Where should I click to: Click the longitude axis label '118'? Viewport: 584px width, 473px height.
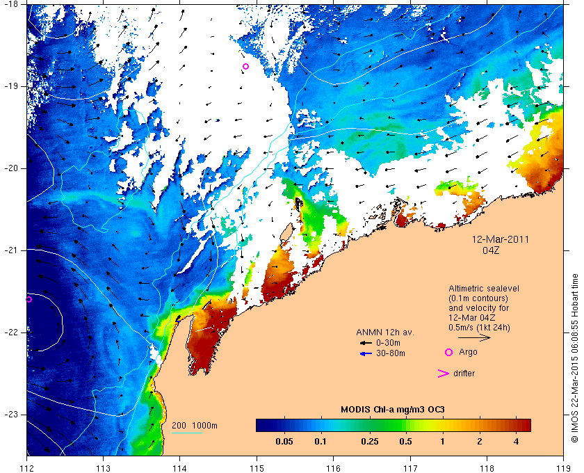[x=487, y=469]
